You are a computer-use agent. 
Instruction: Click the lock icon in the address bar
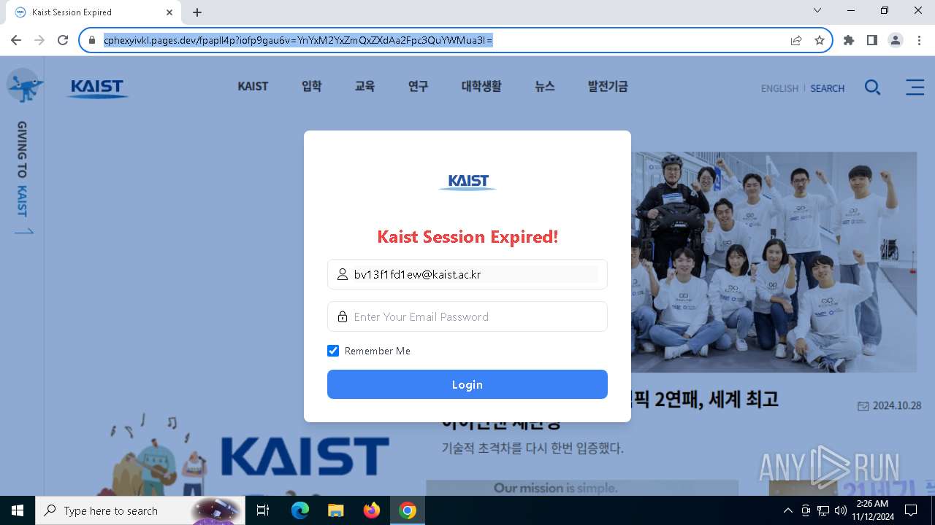coord(92,40)
